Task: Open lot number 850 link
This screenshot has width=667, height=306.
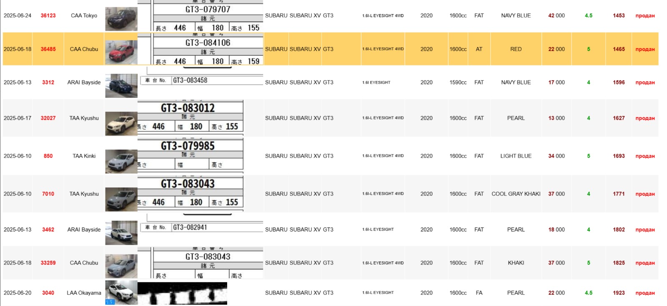Action: pos(48,156)
